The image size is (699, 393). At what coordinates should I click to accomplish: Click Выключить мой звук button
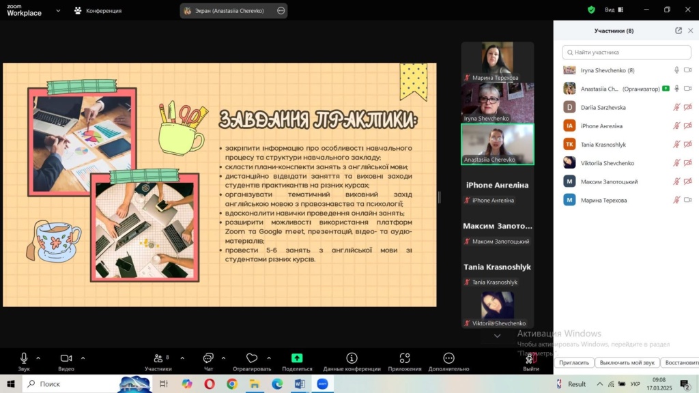(x=627, y=363)
